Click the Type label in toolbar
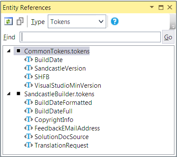177x157 pixels. (x=38, y=22)
